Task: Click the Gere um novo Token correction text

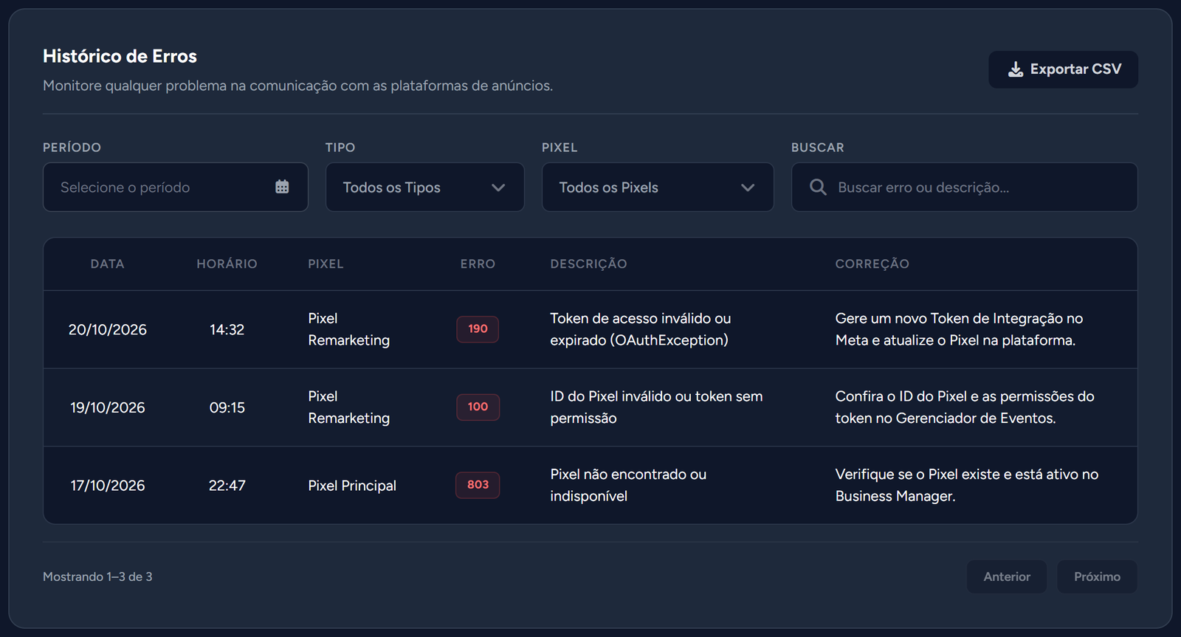Action: 959,329
